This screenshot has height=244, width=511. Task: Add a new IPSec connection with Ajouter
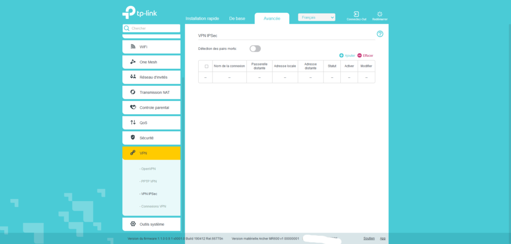(x=347, y=55)
